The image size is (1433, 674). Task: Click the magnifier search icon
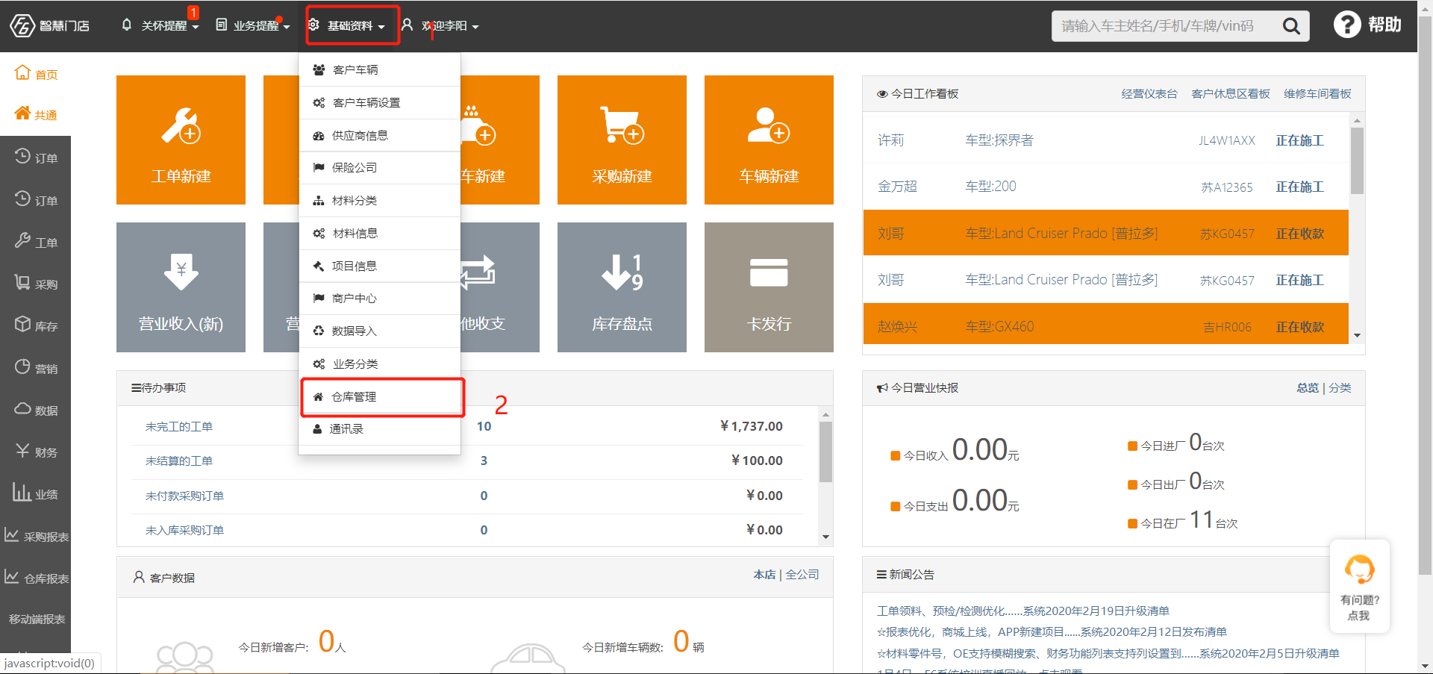click(1291, 26)
